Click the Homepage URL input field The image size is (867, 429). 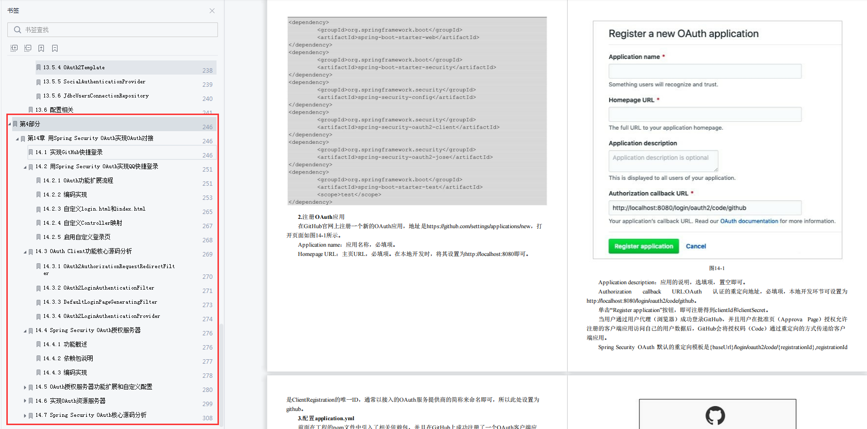tap(705, 115)
